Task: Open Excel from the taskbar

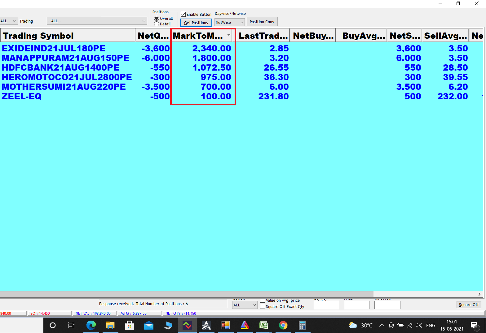Action: [x=264, y=325]
